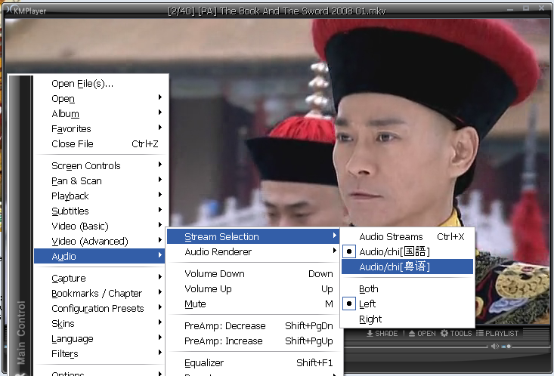
Task: Expand the Audio Renderer submenu
Action: tap(253, 251)
